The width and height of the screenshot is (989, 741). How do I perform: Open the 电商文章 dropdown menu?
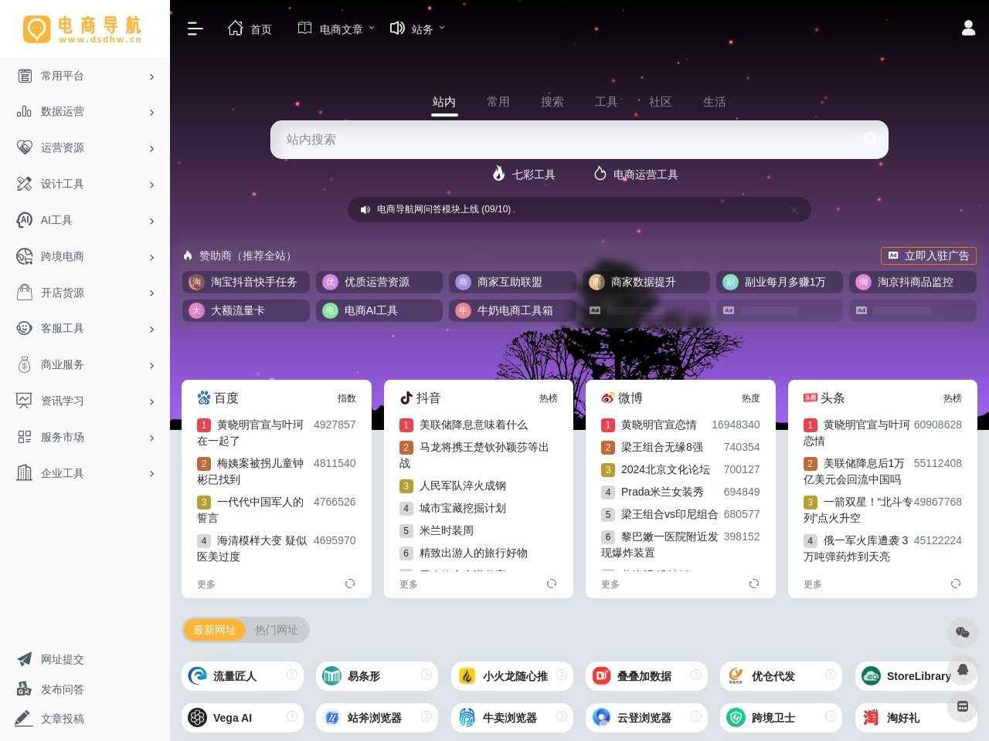point(336,29)
